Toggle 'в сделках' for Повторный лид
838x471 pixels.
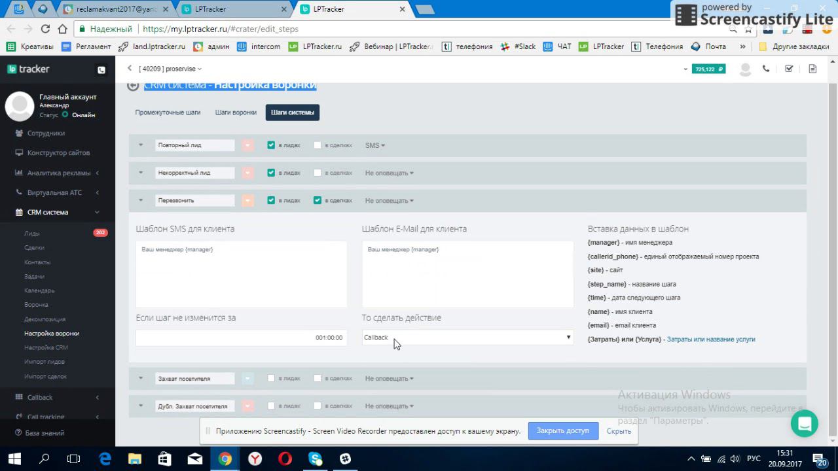(x=318, y=145)
